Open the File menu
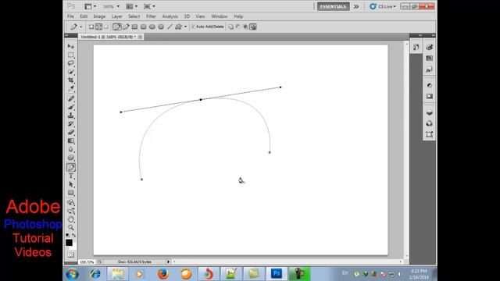This screenshot has height=281, width=500. point(70,16)
